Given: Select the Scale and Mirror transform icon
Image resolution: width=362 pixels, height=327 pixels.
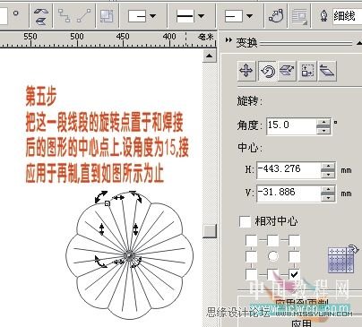Looking at the screenshot, I should (x=288, y=71).
